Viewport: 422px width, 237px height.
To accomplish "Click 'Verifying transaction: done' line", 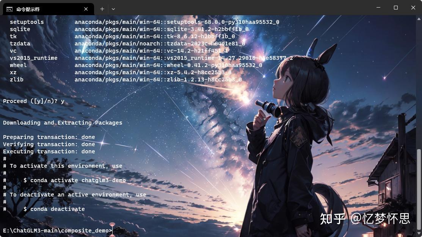I will [x=49, y=144].
